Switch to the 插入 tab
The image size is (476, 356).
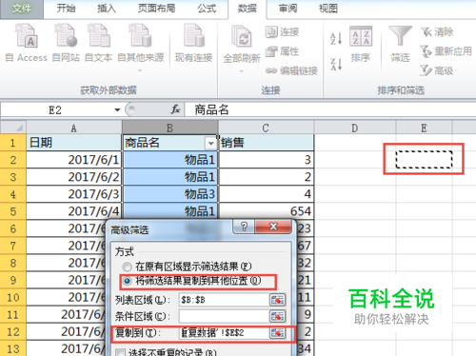[x=107, y=9]
